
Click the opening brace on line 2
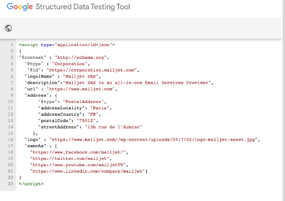20,51
